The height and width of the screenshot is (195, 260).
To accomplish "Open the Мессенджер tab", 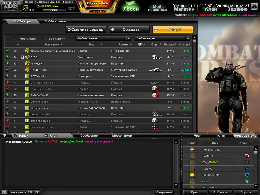I will coord(122,136).
